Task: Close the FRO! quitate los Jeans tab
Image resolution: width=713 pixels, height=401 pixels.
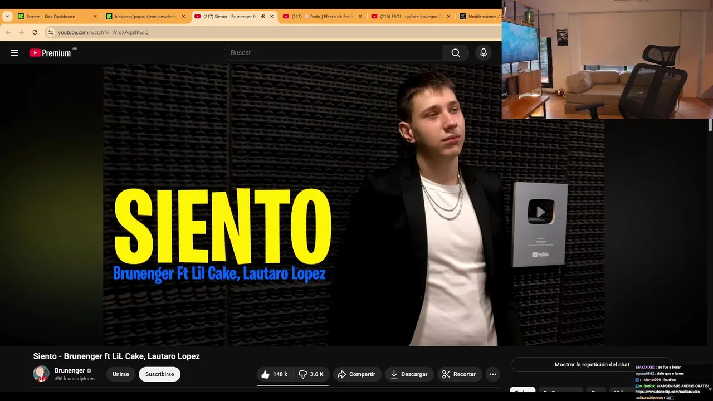Action: (449, 17)
